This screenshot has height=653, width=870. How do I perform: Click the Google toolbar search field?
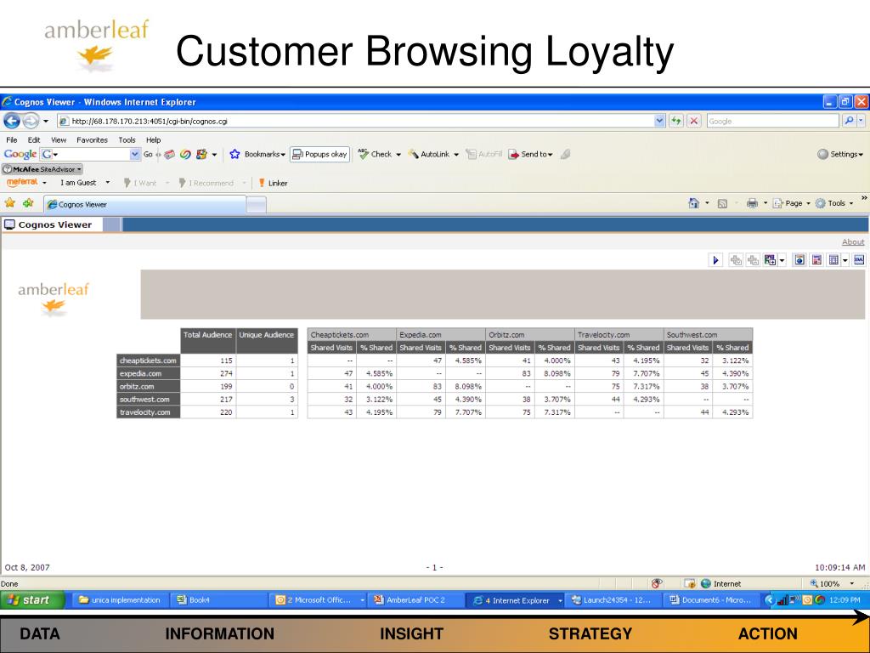click(x=90, y=155)
